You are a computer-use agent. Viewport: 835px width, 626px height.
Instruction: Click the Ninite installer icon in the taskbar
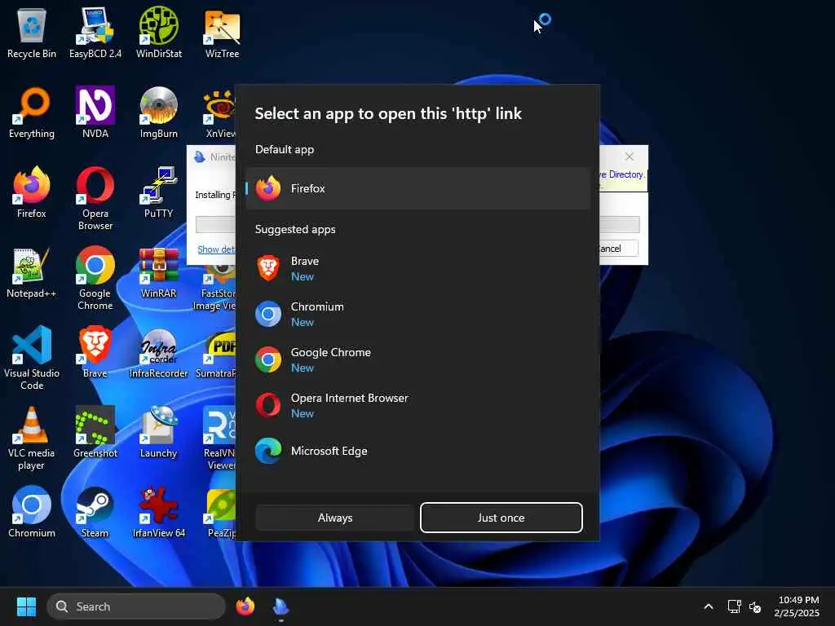(x=281, y=606)
